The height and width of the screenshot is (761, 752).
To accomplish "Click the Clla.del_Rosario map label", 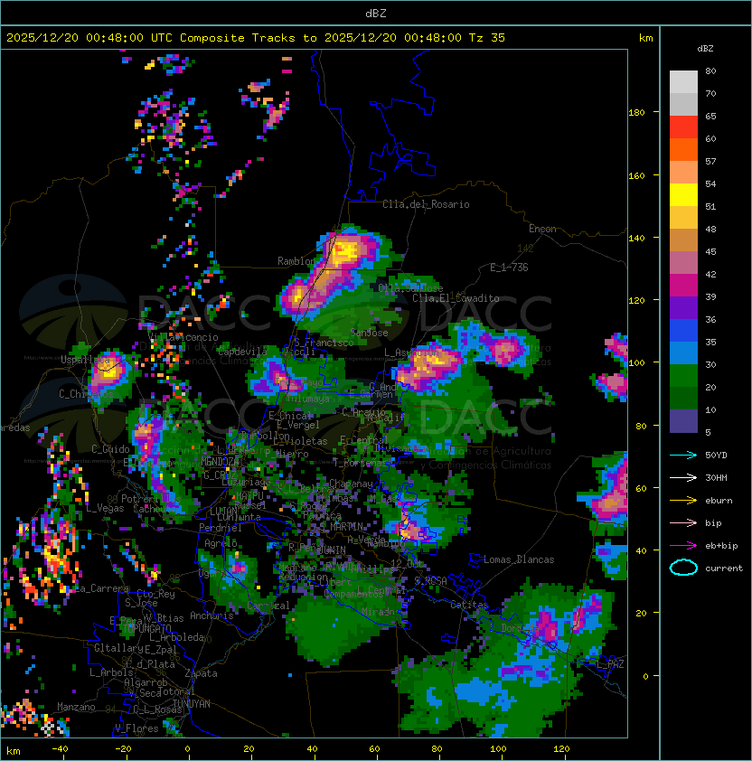I will pyautogui.click(x=426, y=204).
